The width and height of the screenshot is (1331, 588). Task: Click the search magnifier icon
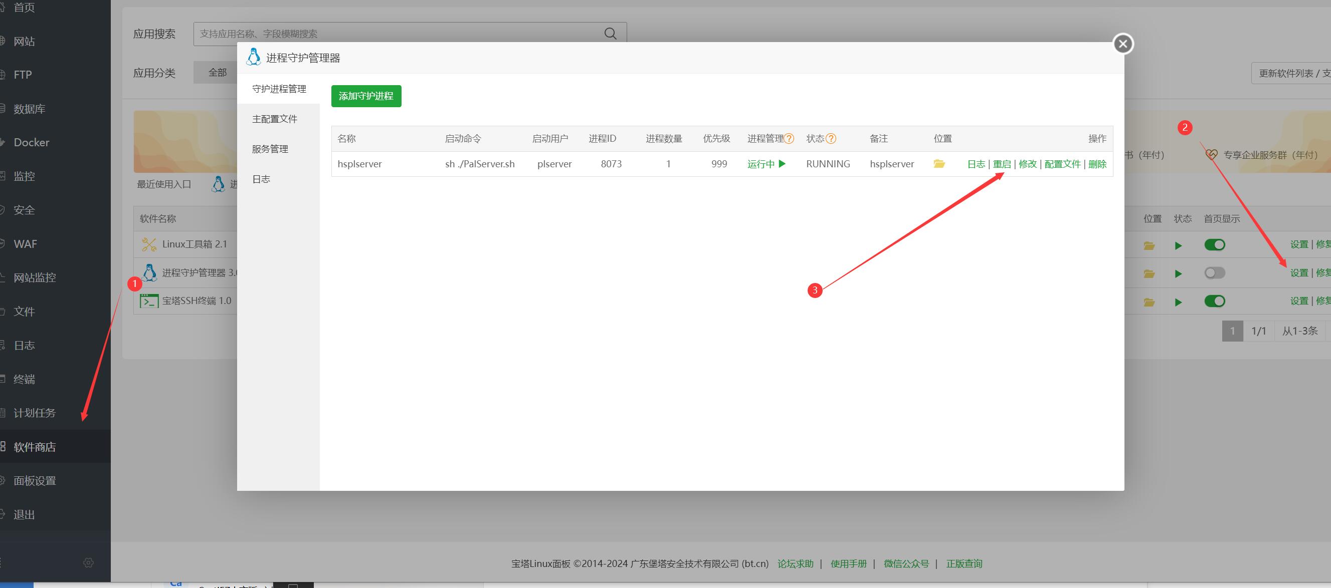(x=610, y=34)
